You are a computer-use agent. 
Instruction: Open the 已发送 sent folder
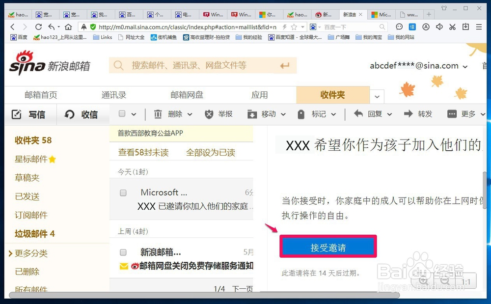[27, 196]
